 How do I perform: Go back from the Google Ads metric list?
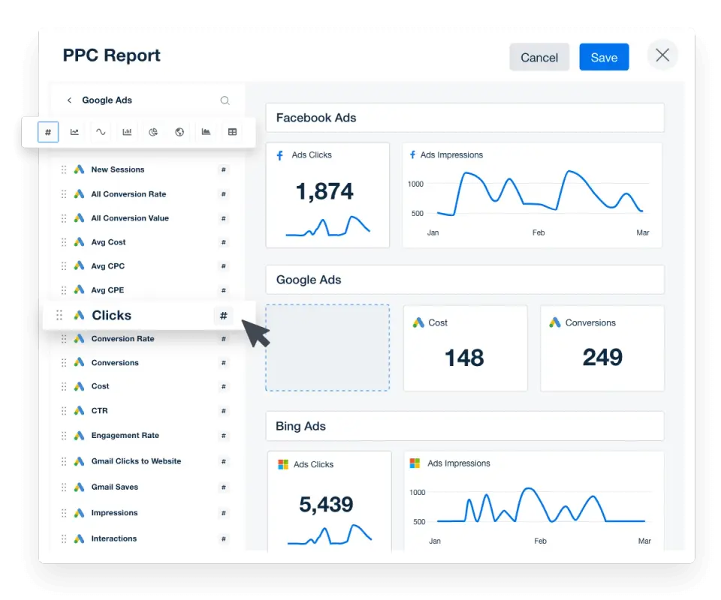coord(69,100)
